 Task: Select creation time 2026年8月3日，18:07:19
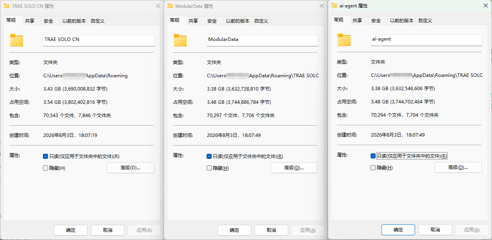coord(70,135)
